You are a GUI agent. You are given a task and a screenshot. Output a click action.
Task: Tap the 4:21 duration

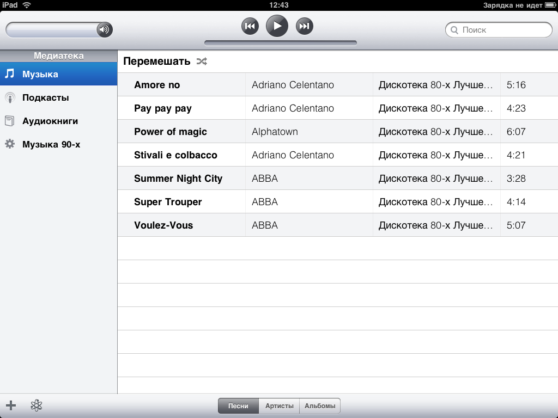pyautogui.click(x=516, y=155)
